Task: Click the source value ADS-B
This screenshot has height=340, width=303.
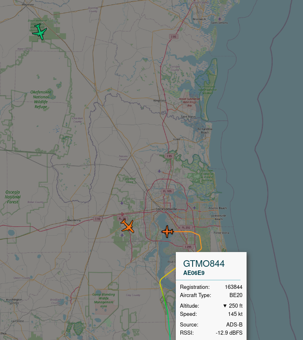Action: (x=234, y=324)
